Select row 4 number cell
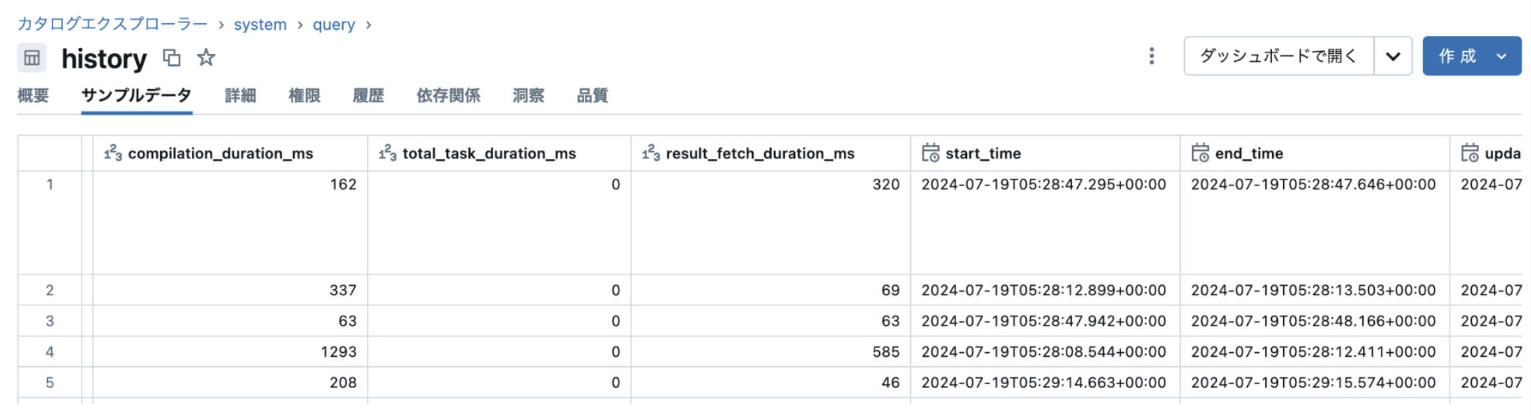Screen dimensions: 1531x416 coord(50,352)
